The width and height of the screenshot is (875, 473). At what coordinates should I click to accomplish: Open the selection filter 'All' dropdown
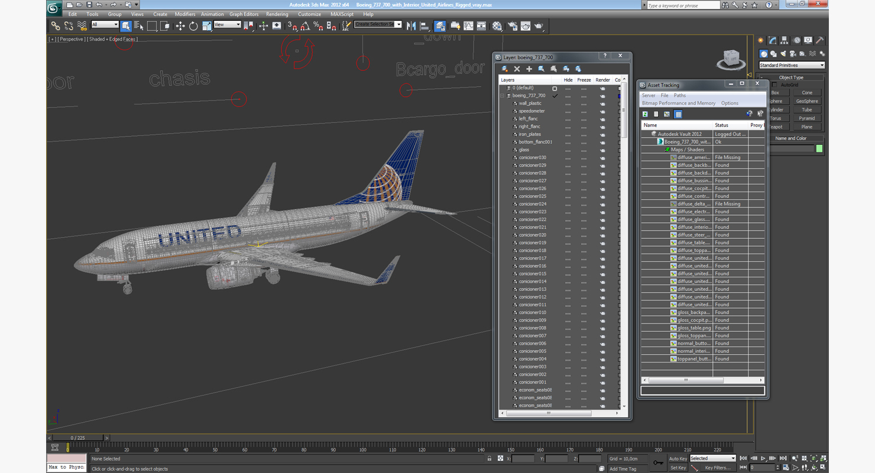(x=105, y=25)
